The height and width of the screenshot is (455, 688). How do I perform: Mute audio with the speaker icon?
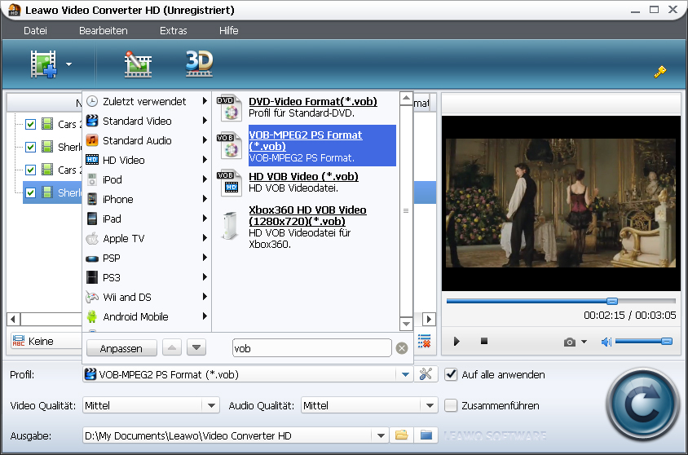pos(606,342)
